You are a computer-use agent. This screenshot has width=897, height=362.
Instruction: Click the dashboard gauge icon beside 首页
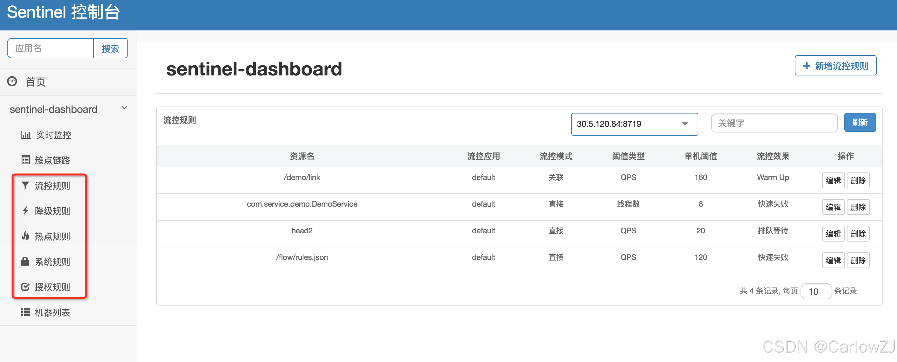[x=12, y=81]
